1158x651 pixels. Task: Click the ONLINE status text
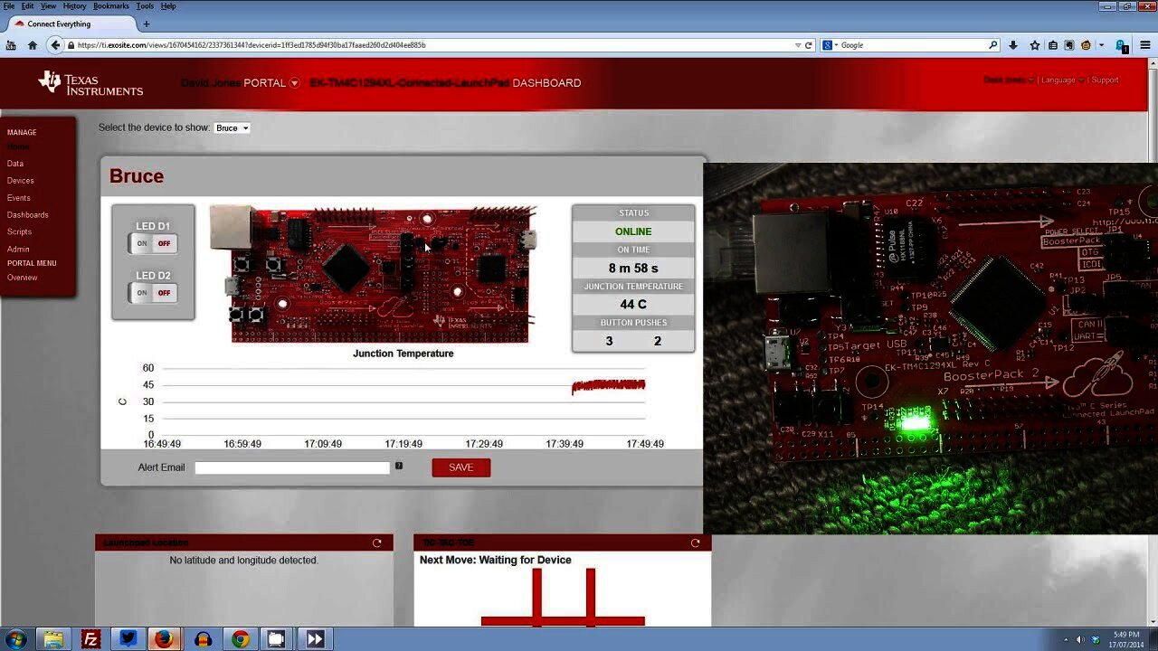click(633, 231)
